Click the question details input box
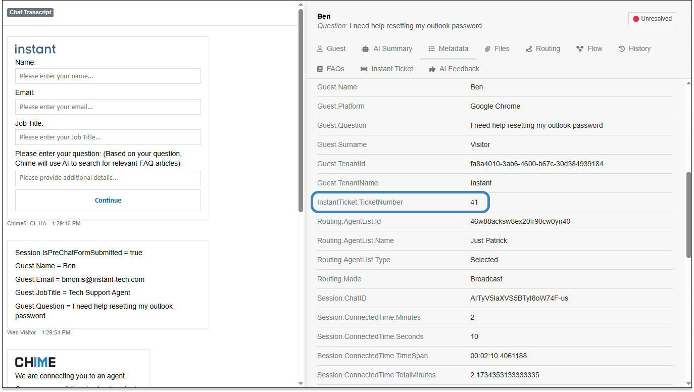The height and width of the screenshot is (392, 694). click(x=108, y=177)
